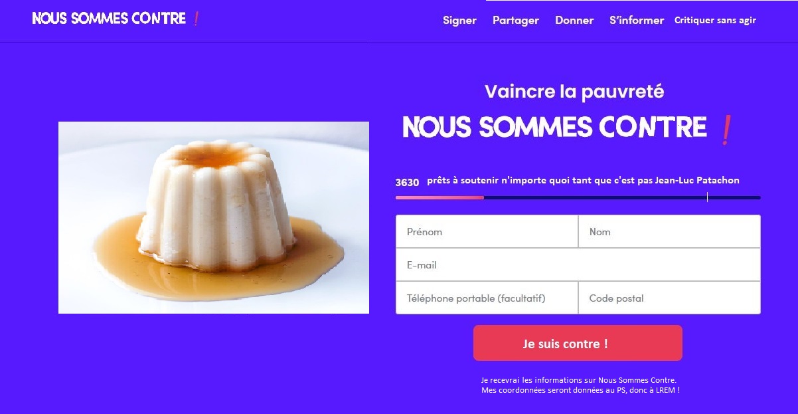The image size is (798, 414).
Task: Click the Critiquer sans agir link
Action: [715, 20]
